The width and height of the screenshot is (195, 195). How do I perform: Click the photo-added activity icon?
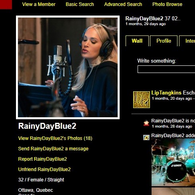click(x=146, y=138)
